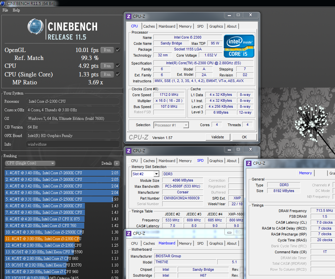
Task: Click the motherboard model TH67XE
Action: 185,262
